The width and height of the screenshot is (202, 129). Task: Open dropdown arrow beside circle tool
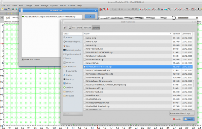tap(190, 9)
